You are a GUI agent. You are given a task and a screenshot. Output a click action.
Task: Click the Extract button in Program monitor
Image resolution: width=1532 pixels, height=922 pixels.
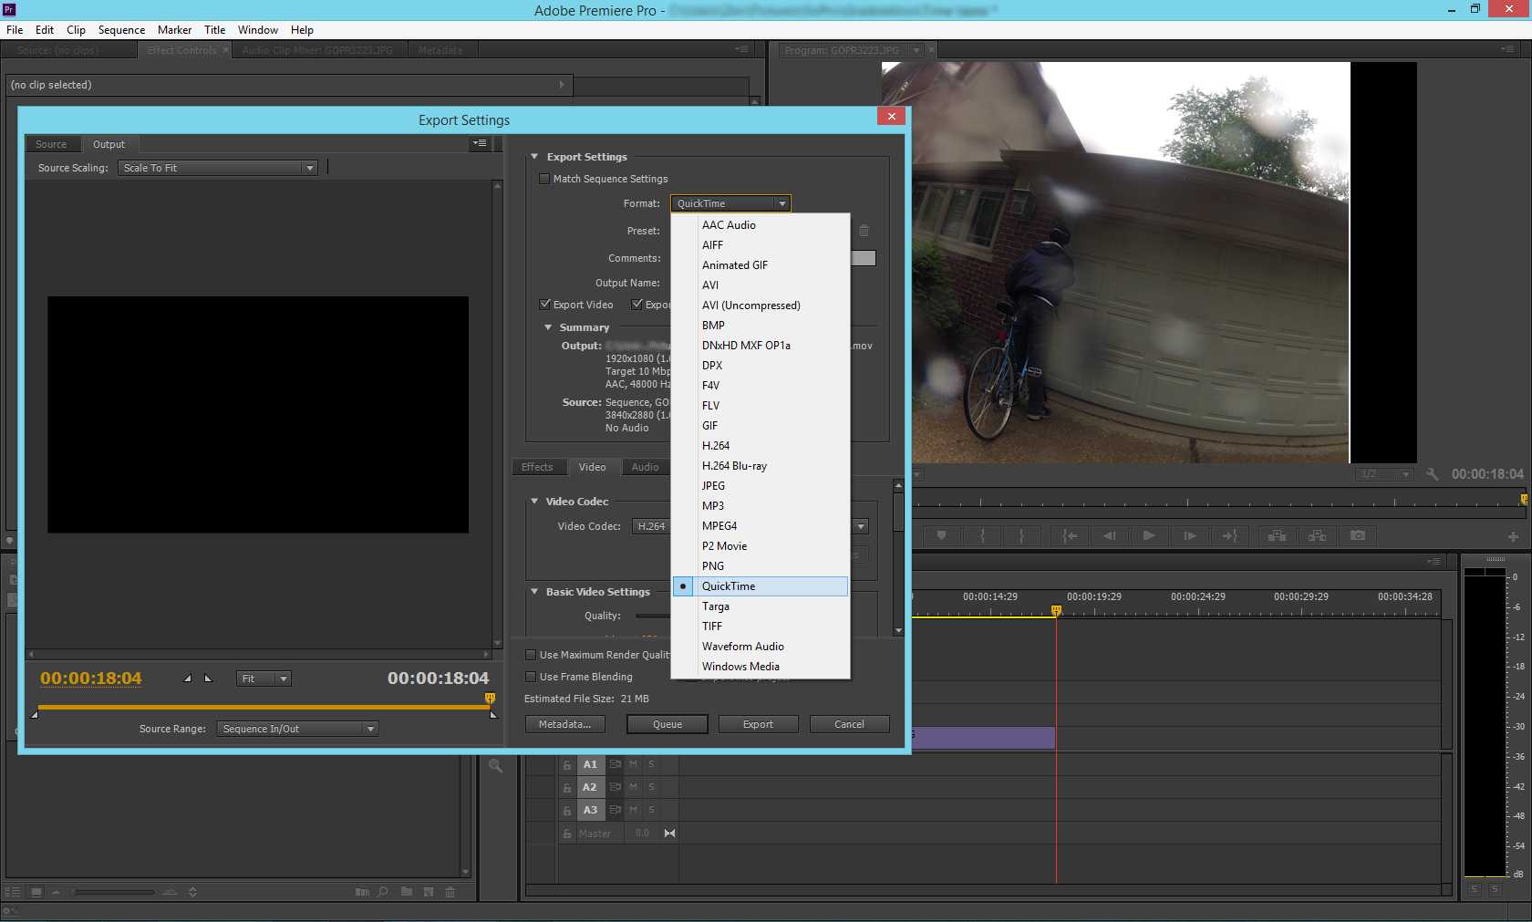(1317, 536)
